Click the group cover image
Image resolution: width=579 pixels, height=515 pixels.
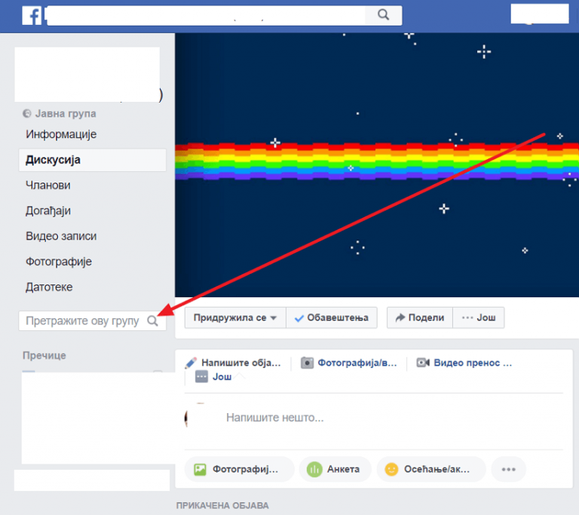click(377, 165)
